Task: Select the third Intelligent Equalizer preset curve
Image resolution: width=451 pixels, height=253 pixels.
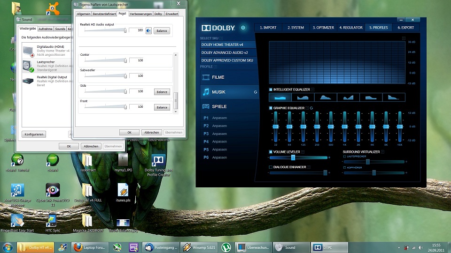Action: point(326,97)
